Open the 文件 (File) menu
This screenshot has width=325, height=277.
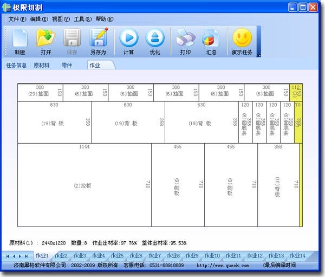click(x=17, y=19)
